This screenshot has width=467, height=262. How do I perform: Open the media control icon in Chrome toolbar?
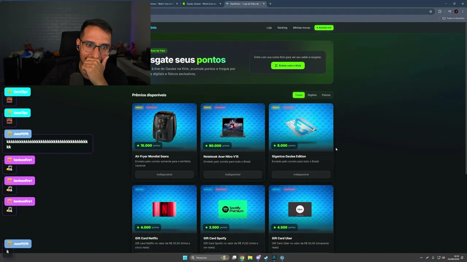[449, 11]
